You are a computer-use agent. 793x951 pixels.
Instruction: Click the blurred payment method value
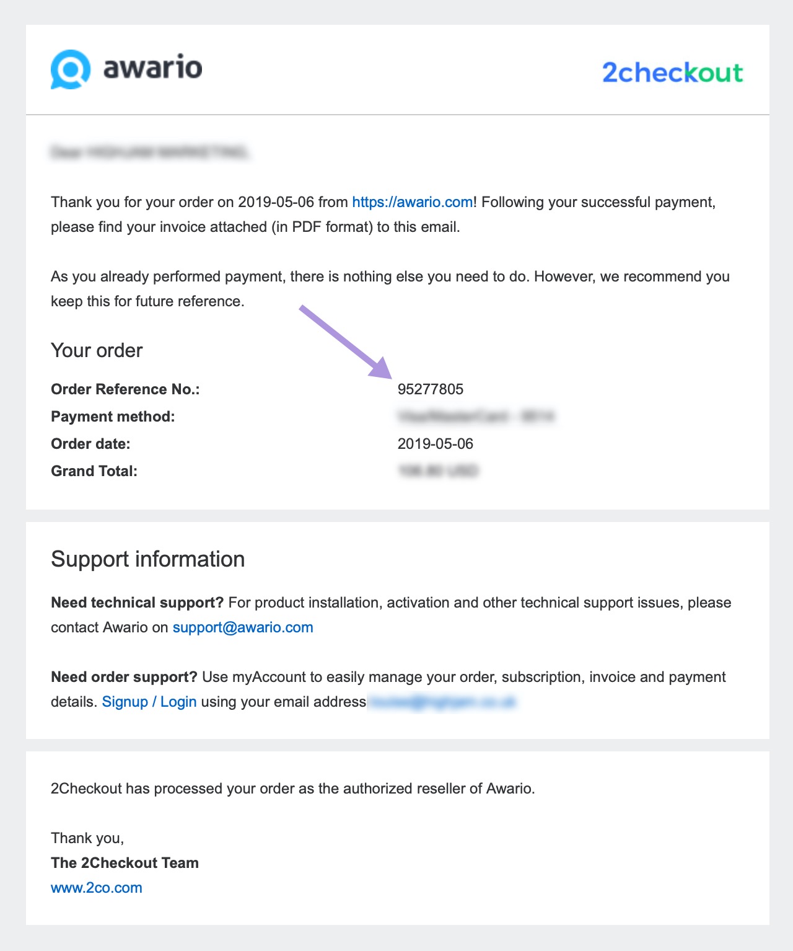tap(476, 417)
